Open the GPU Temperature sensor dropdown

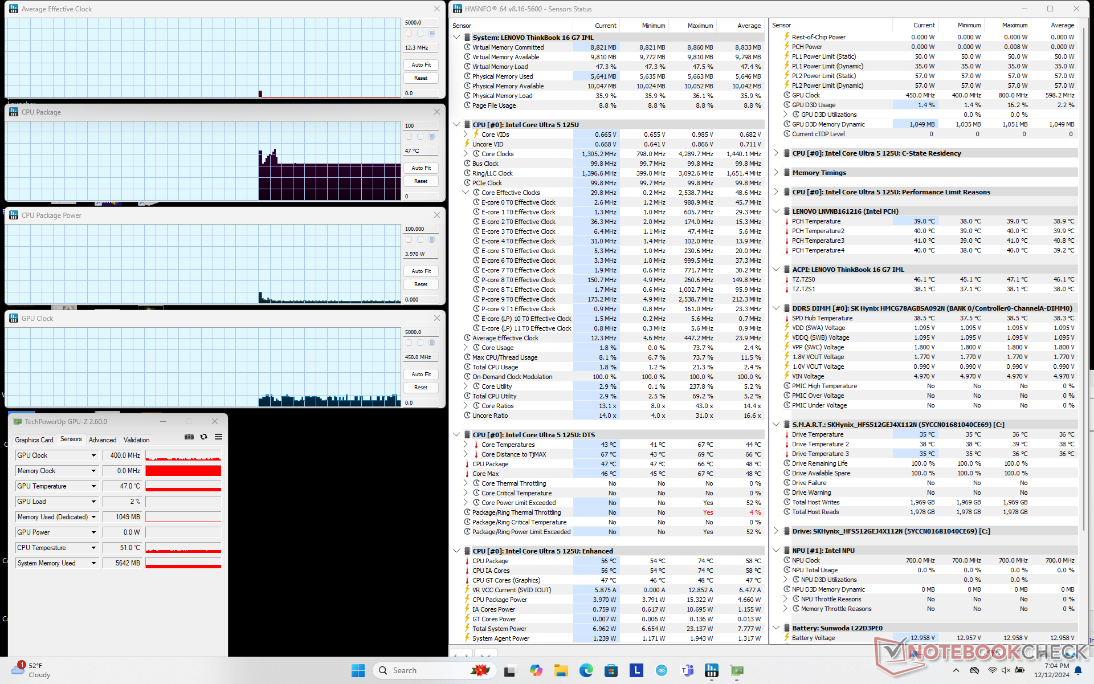[x=93, y=486]
